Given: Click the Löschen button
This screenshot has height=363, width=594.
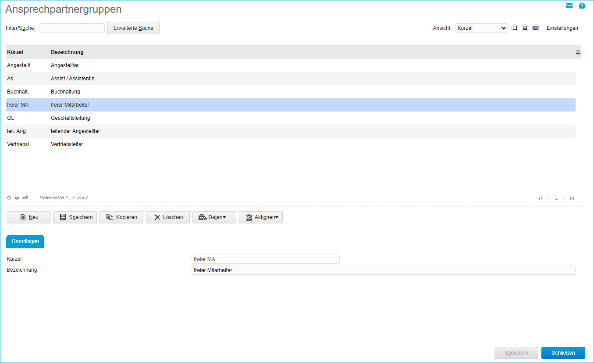Looking at the screenshot, I should (167, 217).
